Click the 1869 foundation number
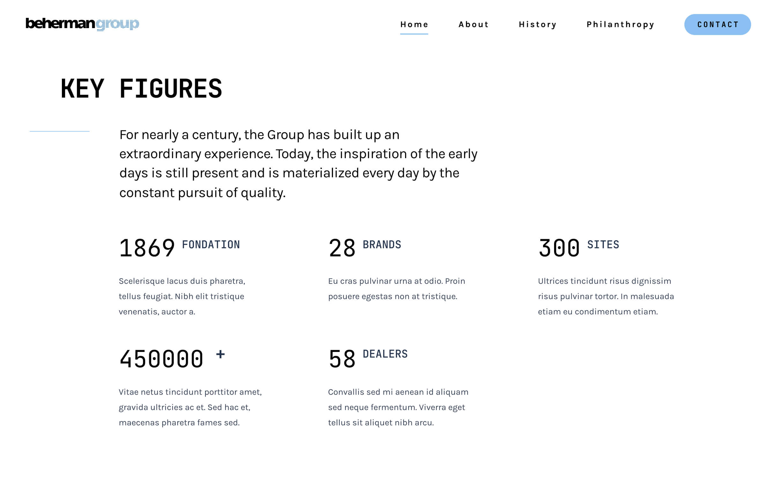This screenshot has width=777, height=483. (147, 248)
